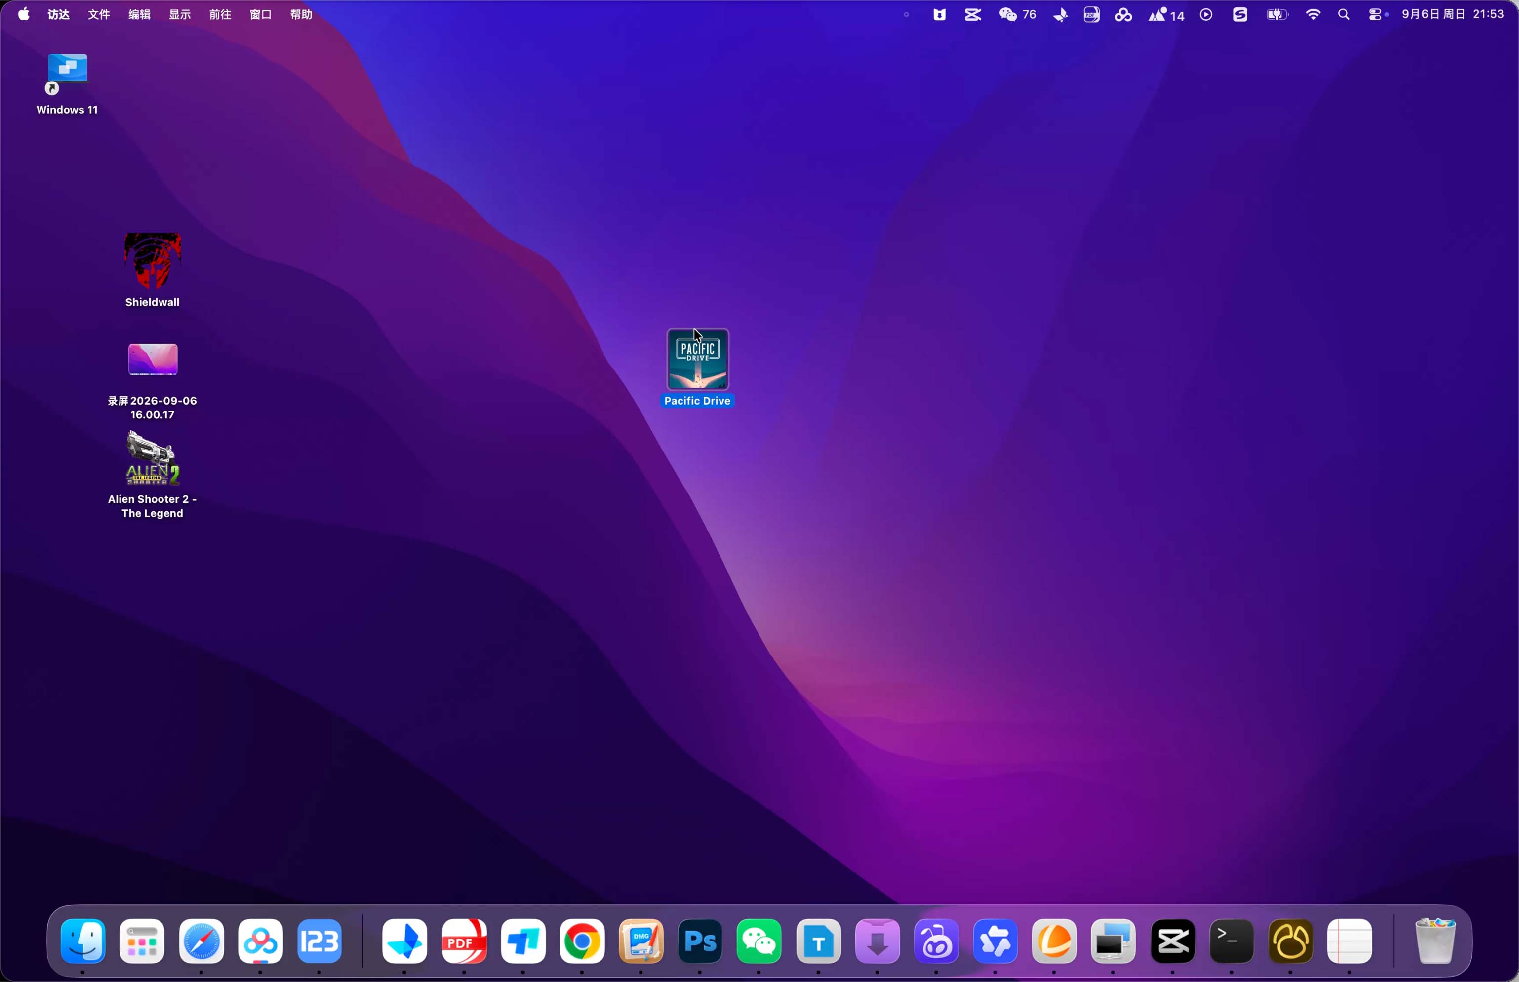Open the DMG builder app in Dock
The height and width of the screenshot is (982, 1519).
pos(641,941)
